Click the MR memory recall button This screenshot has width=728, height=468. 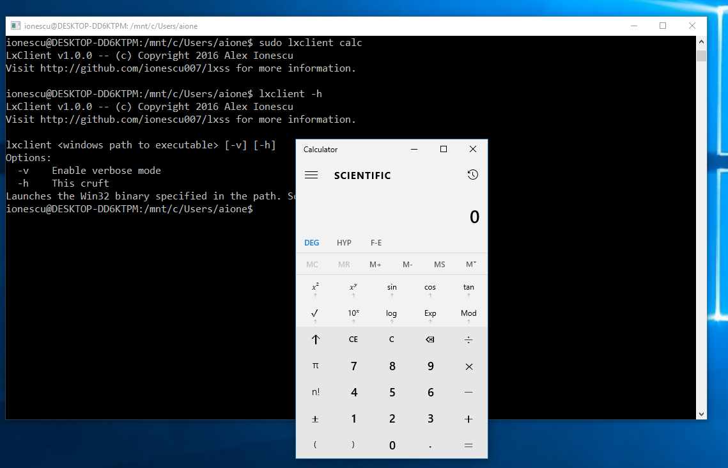[x=344, y=264]
